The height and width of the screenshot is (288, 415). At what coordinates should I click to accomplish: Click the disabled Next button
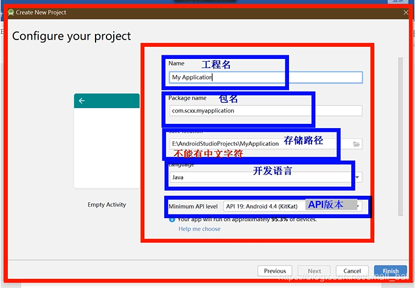click(314, 271)
